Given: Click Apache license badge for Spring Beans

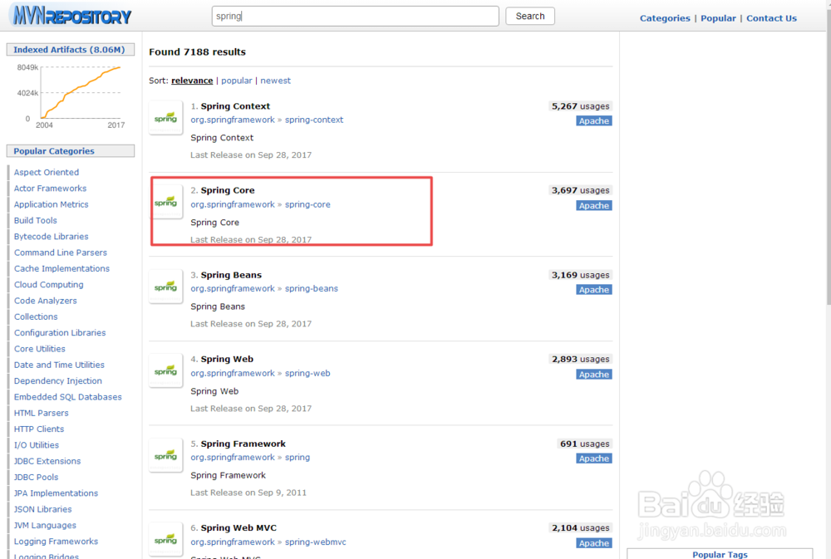Looking at the screenshot, I should tap(594, 290).
